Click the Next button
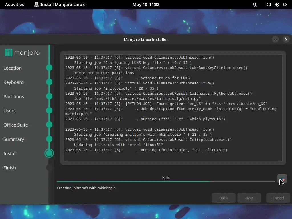292x219 pixels. (x=249, y=198)
